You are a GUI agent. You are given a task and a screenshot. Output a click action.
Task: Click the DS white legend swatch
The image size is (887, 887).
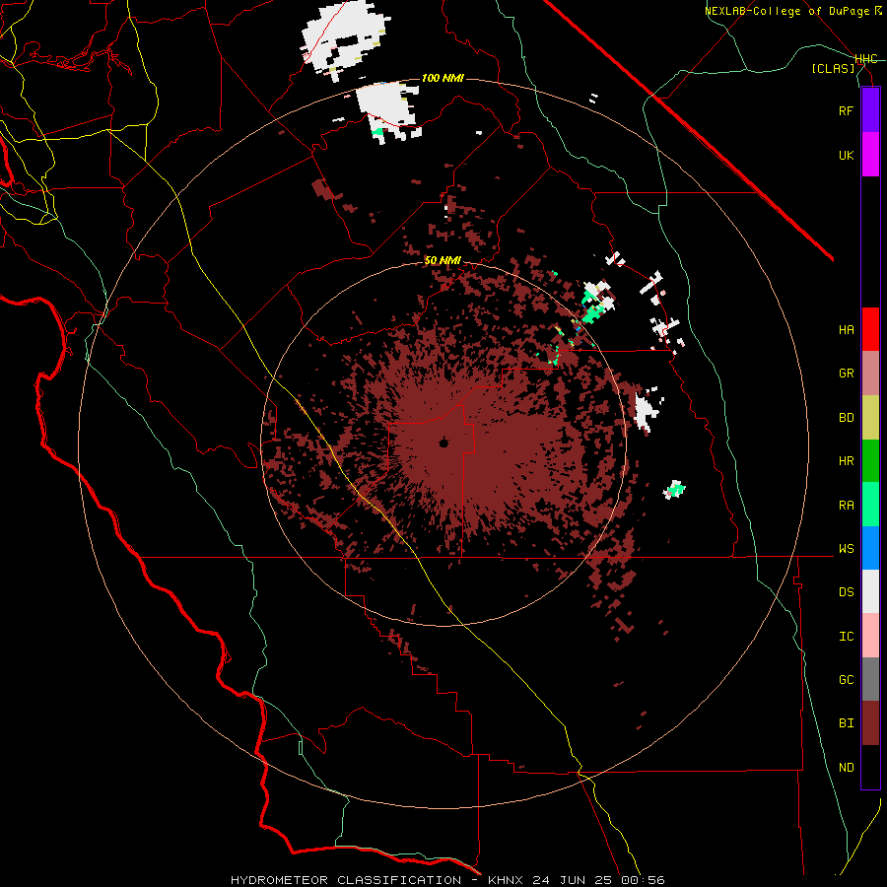click(x=870, y=591)
